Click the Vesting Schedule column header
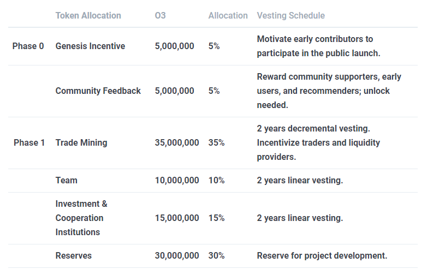Screen dimensions: 433x269 coord(290,15)
